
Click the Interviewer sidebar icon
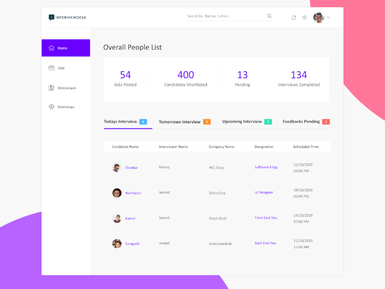[51, 88]
